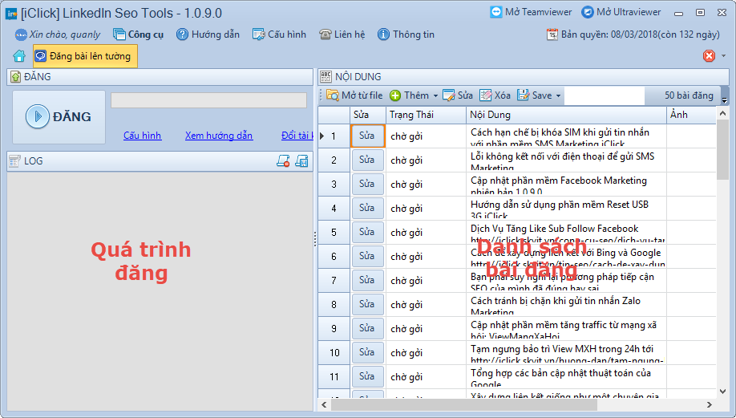The height and width of the screenshot is (418, 736).
Task: Click the Cấu hình link under progress bar
Action: coord(142,136)
